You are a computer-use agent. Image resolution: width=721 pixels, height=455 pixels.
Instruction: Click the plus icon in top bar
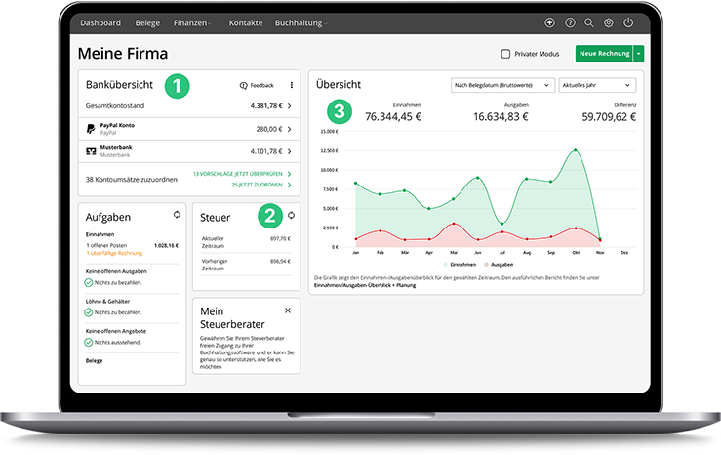(550, 22)
